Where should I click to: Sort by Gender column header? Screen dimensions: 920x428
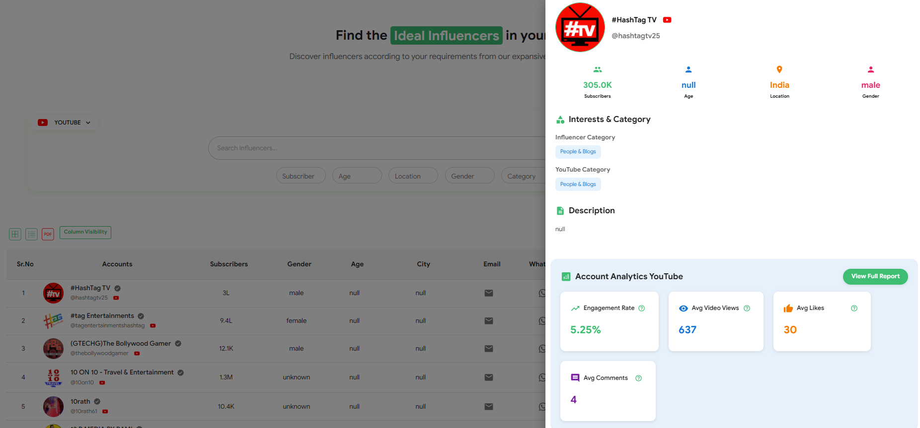[x=299, y=264]
